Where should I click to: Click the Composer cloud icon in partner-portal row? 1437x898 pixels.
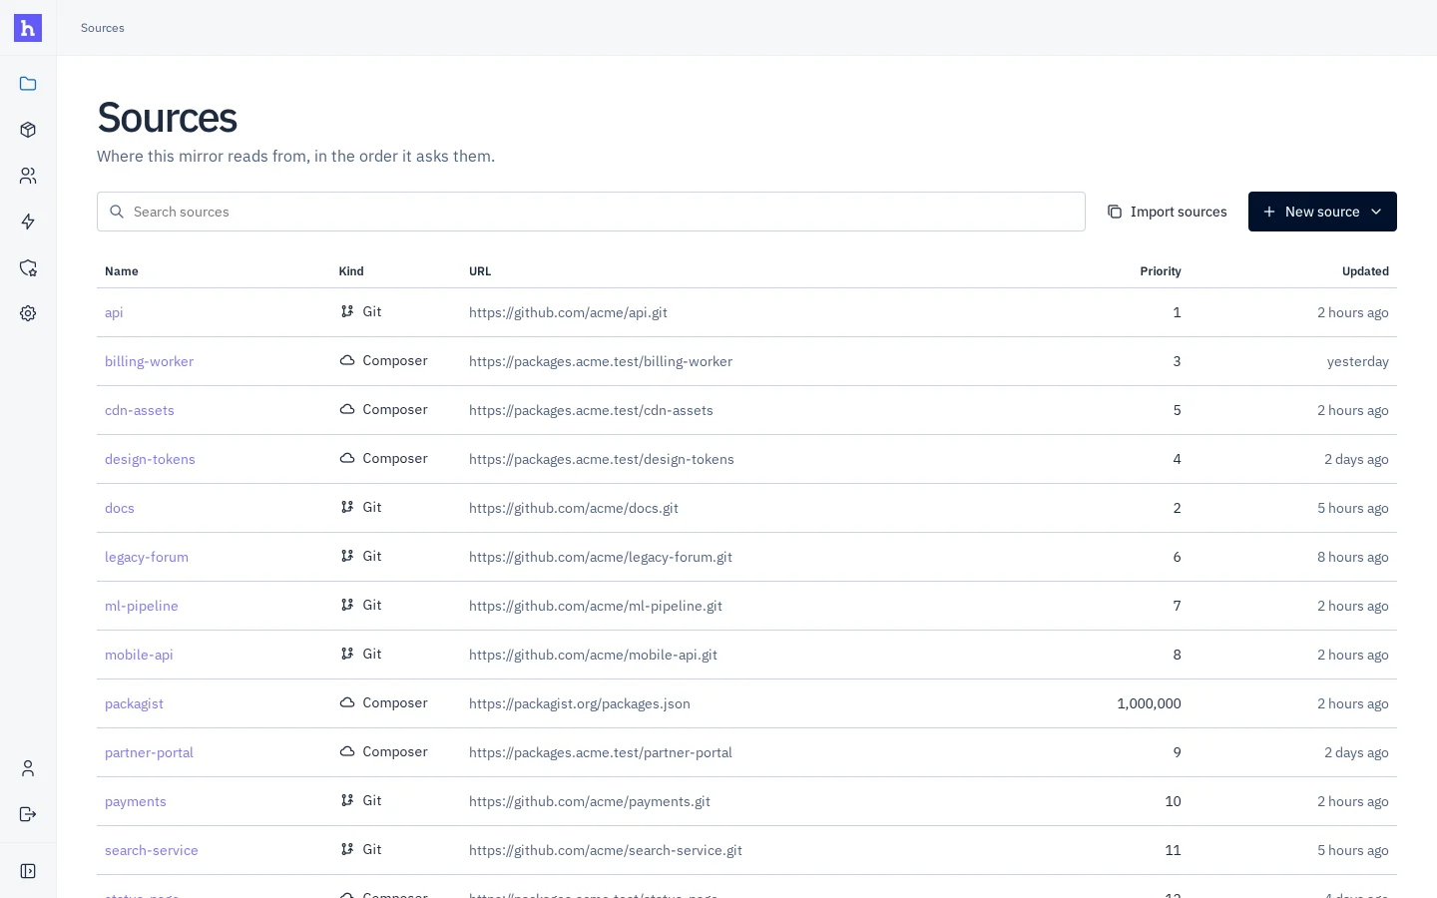[x=347, y=751]
